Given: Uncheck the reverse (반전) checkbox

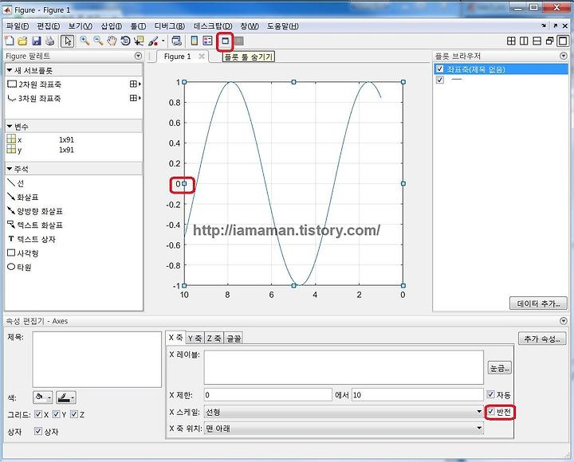Looking at the screenshot, I should click(490, 412).
